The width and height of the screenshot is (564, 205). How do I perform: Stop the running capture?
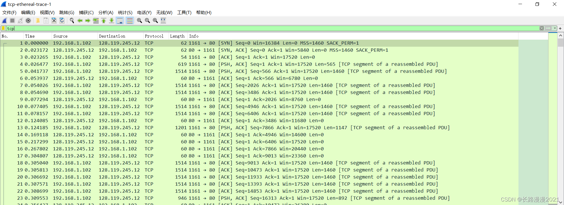click(12, 21)
